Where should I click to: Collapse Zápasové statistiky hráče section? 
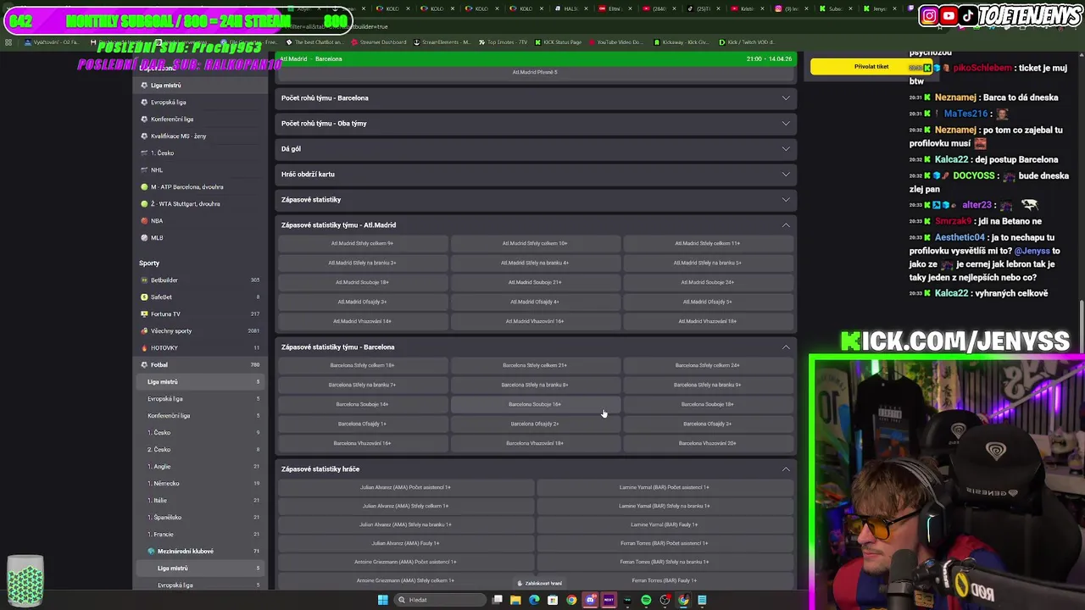[x=536, y=469]
